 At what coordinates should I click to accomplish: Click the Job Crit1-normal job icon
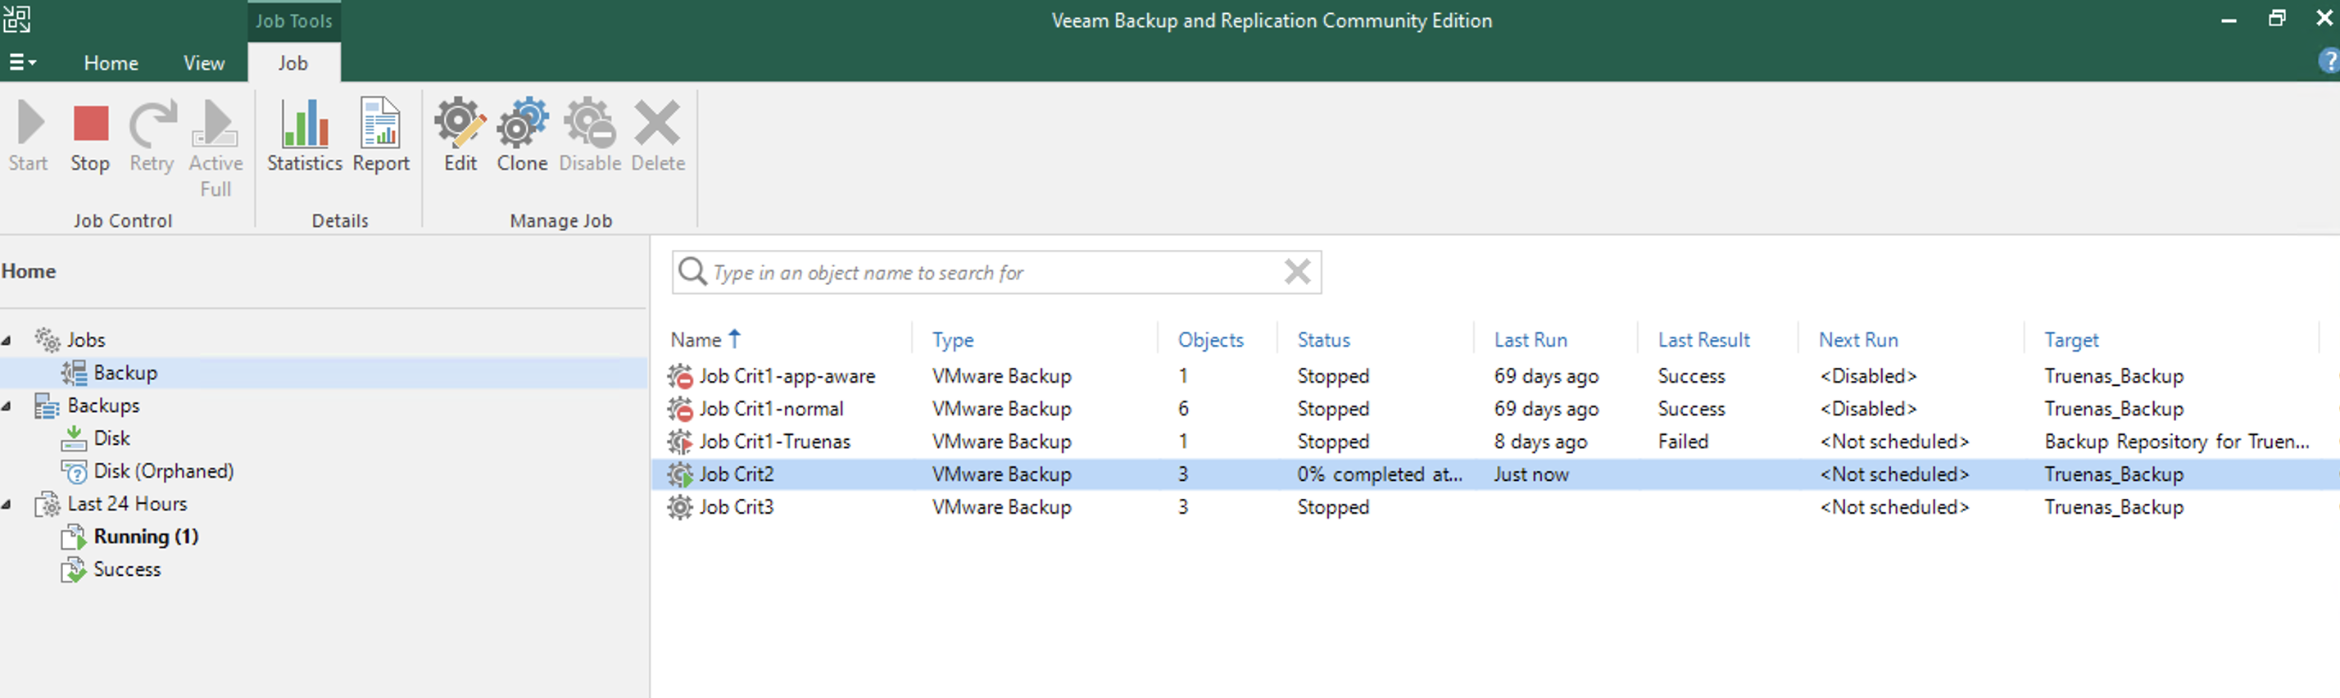680,408
